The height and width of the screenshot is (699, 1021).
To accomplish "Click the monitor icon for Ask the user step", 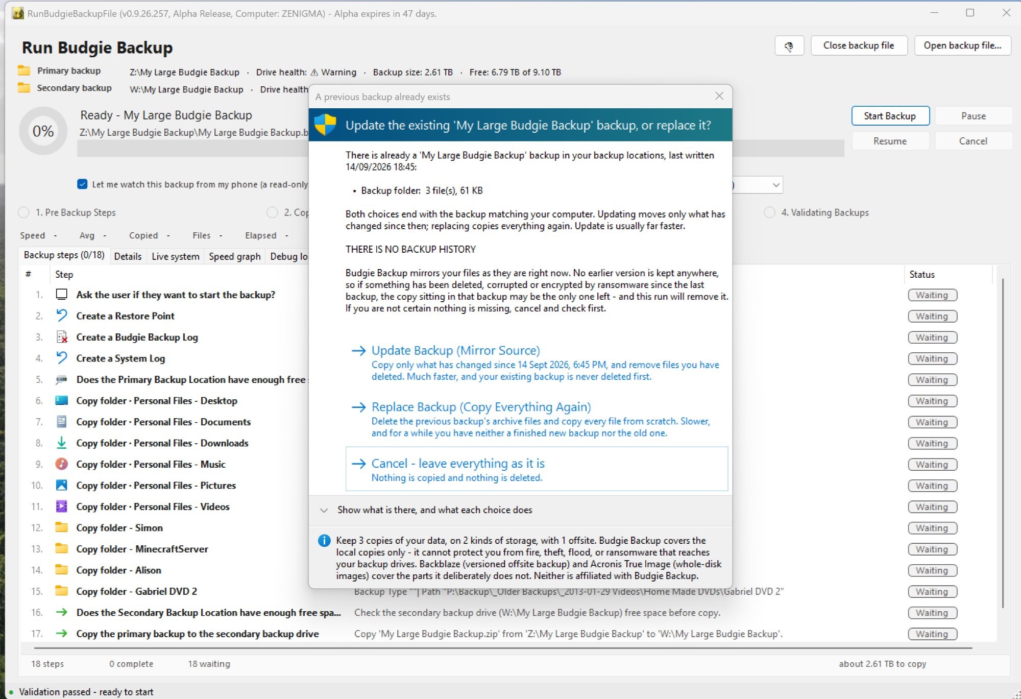I will (x=62, y=295).
